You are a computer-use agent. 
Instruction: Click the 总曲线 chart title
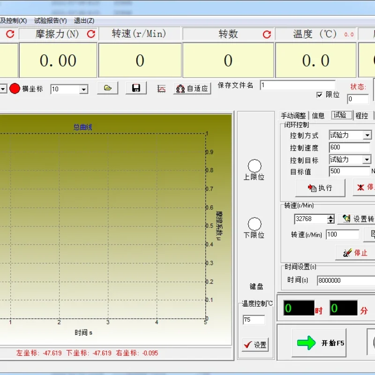[83, 127]
